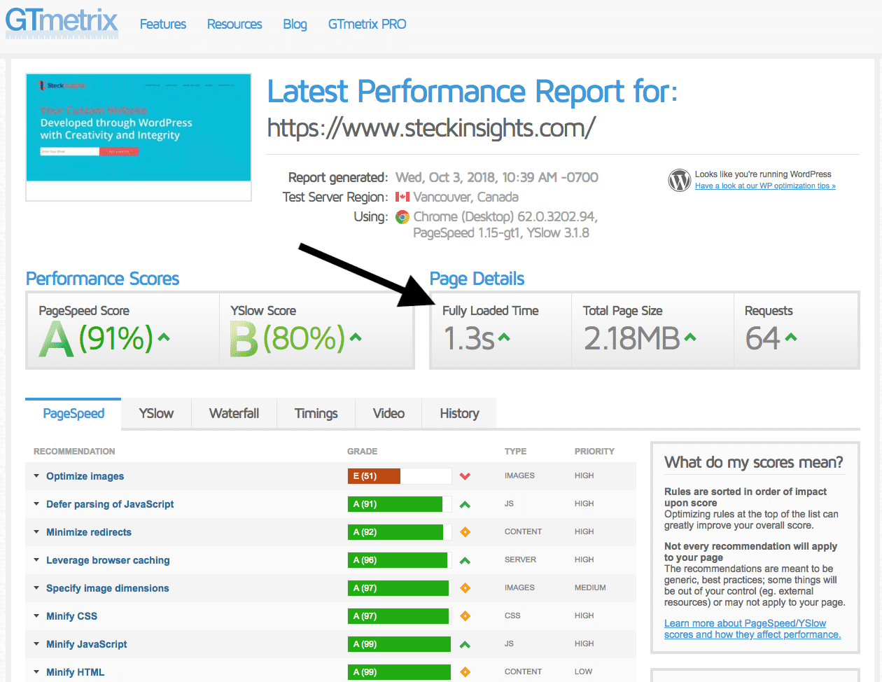This screenshot has width=882, height=682.
Task: Open the Optimize images recommendation link
Action: [x=85, y=476]
